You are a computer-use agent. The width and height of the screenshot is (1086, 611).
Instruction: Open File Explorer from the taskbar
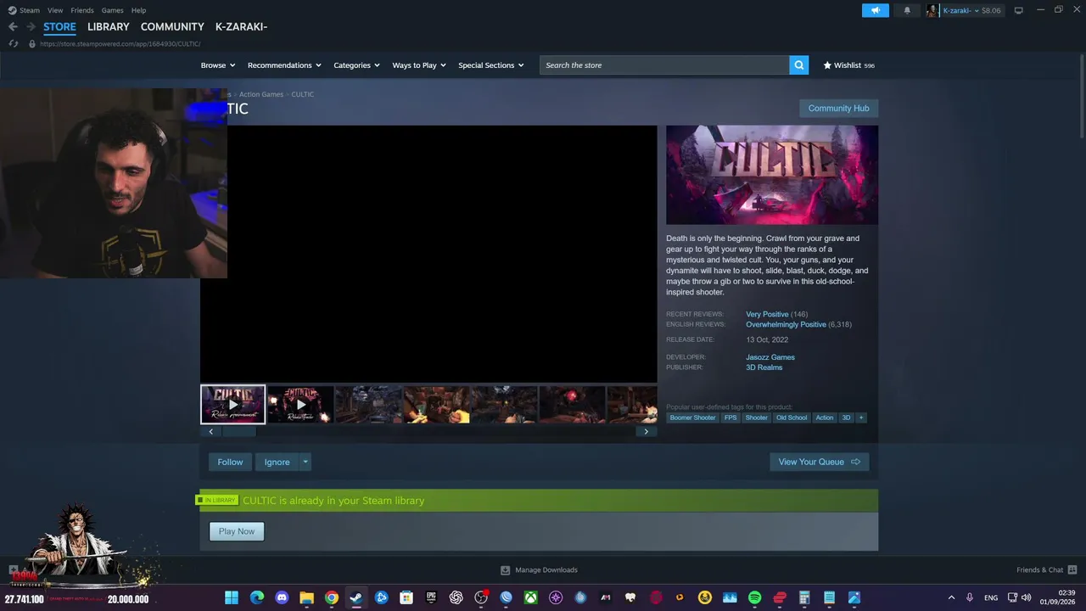pos(306,597)
